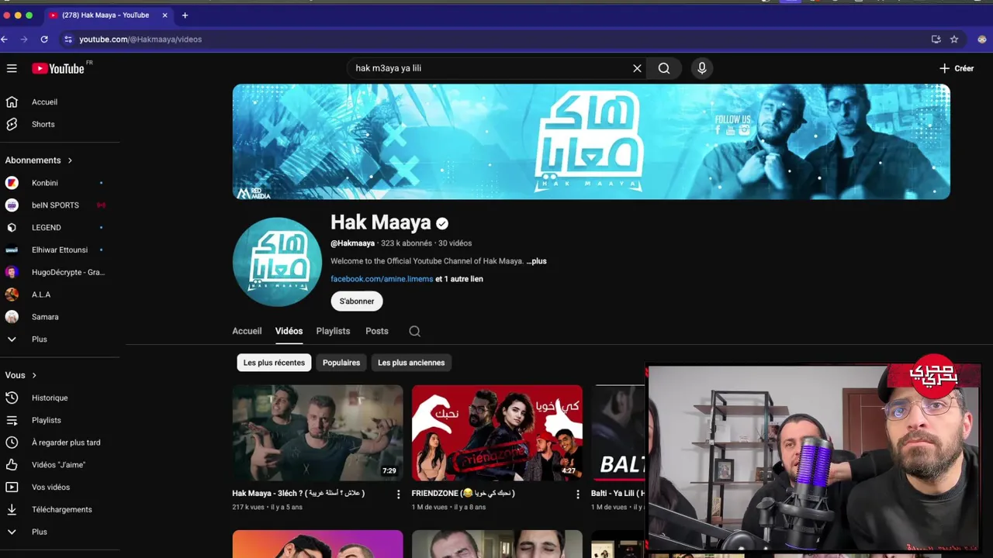The image size is (993, 558).
Task: Open the Créer menu
Action: [957, 68]
